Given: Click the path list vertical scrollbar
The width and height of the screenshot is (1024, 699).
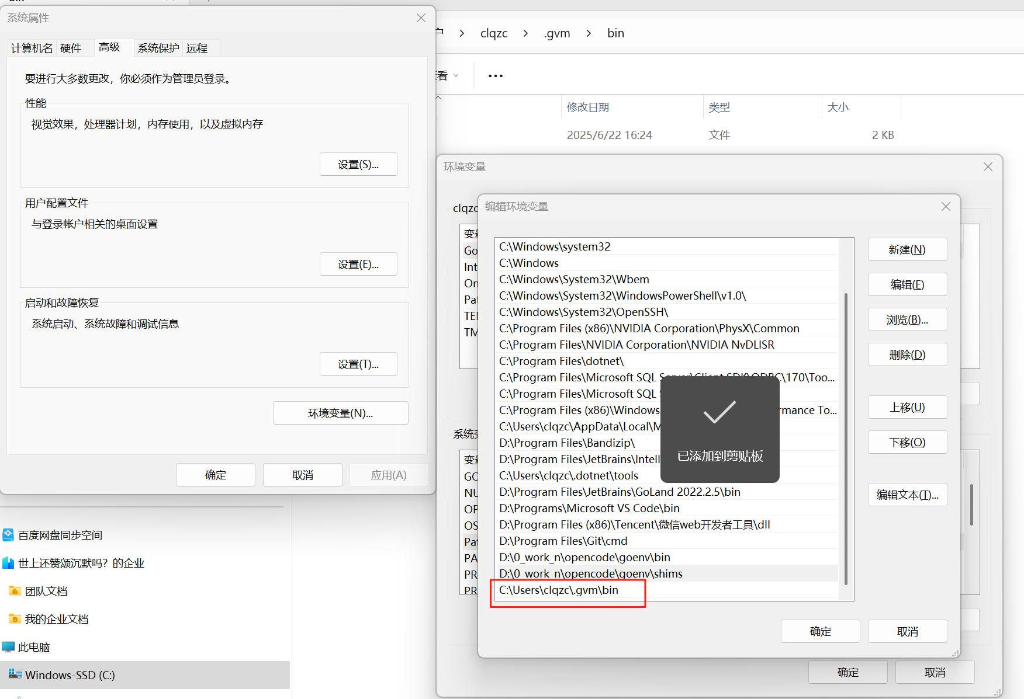Looking at the screenshot, I should 846,438.
